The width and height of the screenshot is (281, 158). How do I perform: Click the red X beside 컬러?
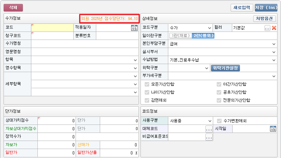[274, 28]
